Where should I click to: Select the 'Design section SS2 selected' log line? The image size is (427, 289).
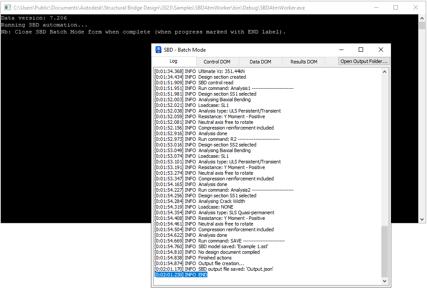205,145
